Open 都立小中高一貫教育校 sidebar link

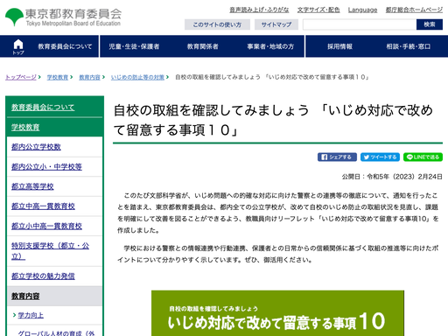[46, 226]
